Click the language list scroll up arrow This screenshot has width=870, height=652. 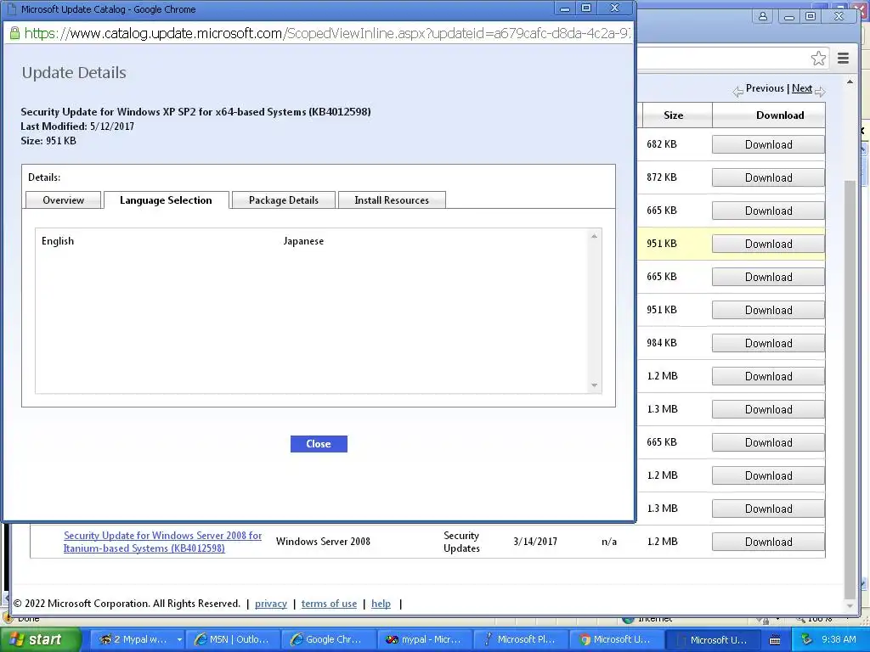click(594, 236)
